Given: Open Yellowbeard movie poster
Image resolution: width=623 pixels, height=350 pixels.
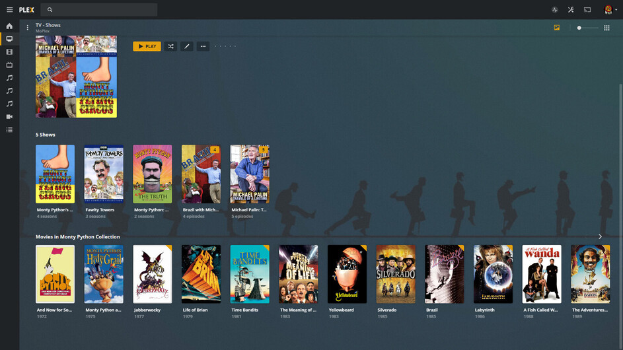Looking at the screenshot, I should [348, 274].
